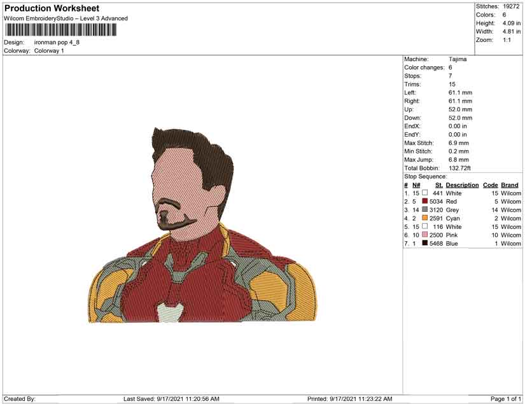Viewport: 525px width, 404px height.
Task: Click the barcode under the worksheet title
Action: point(61,30)
